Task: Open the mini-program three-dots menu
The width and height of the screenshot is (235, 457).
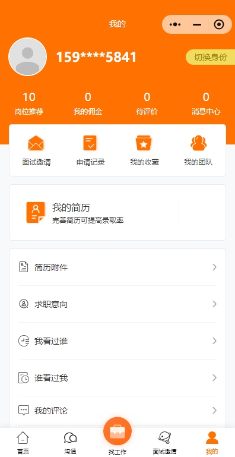Action: click(175, 25)
